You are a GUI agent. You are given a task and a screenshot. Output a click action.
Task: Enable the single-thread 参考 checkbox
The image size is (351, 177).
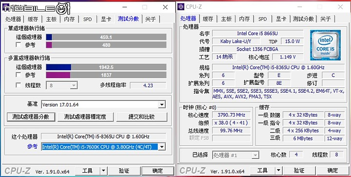point(19,45)
